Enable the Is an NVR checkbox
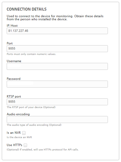121x162 pixels. [24, 133]
